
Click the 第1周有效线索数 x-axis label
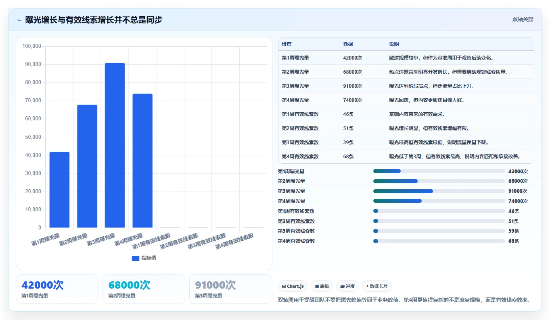[152, 242]
